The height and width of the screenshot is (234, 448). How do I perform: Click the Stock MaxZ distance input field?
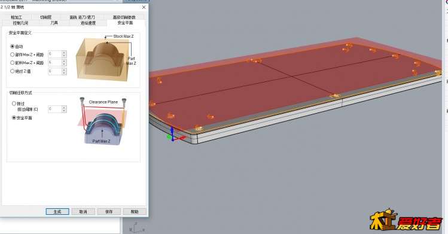[55, 63]
